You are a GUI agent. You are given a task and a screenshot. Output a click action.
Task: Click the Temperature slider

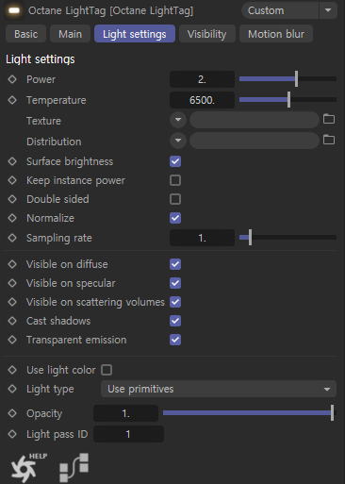(x=287, y=100)
